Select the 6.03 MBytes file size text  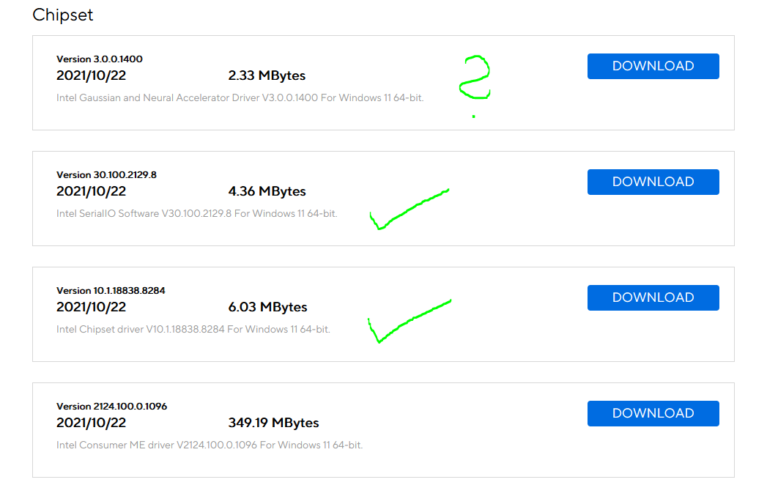(x=267, y=307)
